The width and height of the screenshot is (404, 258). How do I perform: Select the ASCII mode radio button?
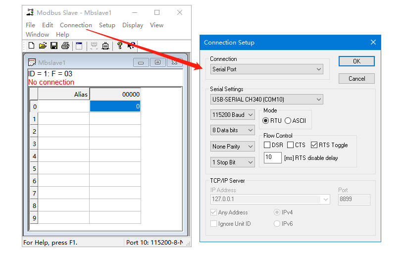288,121
